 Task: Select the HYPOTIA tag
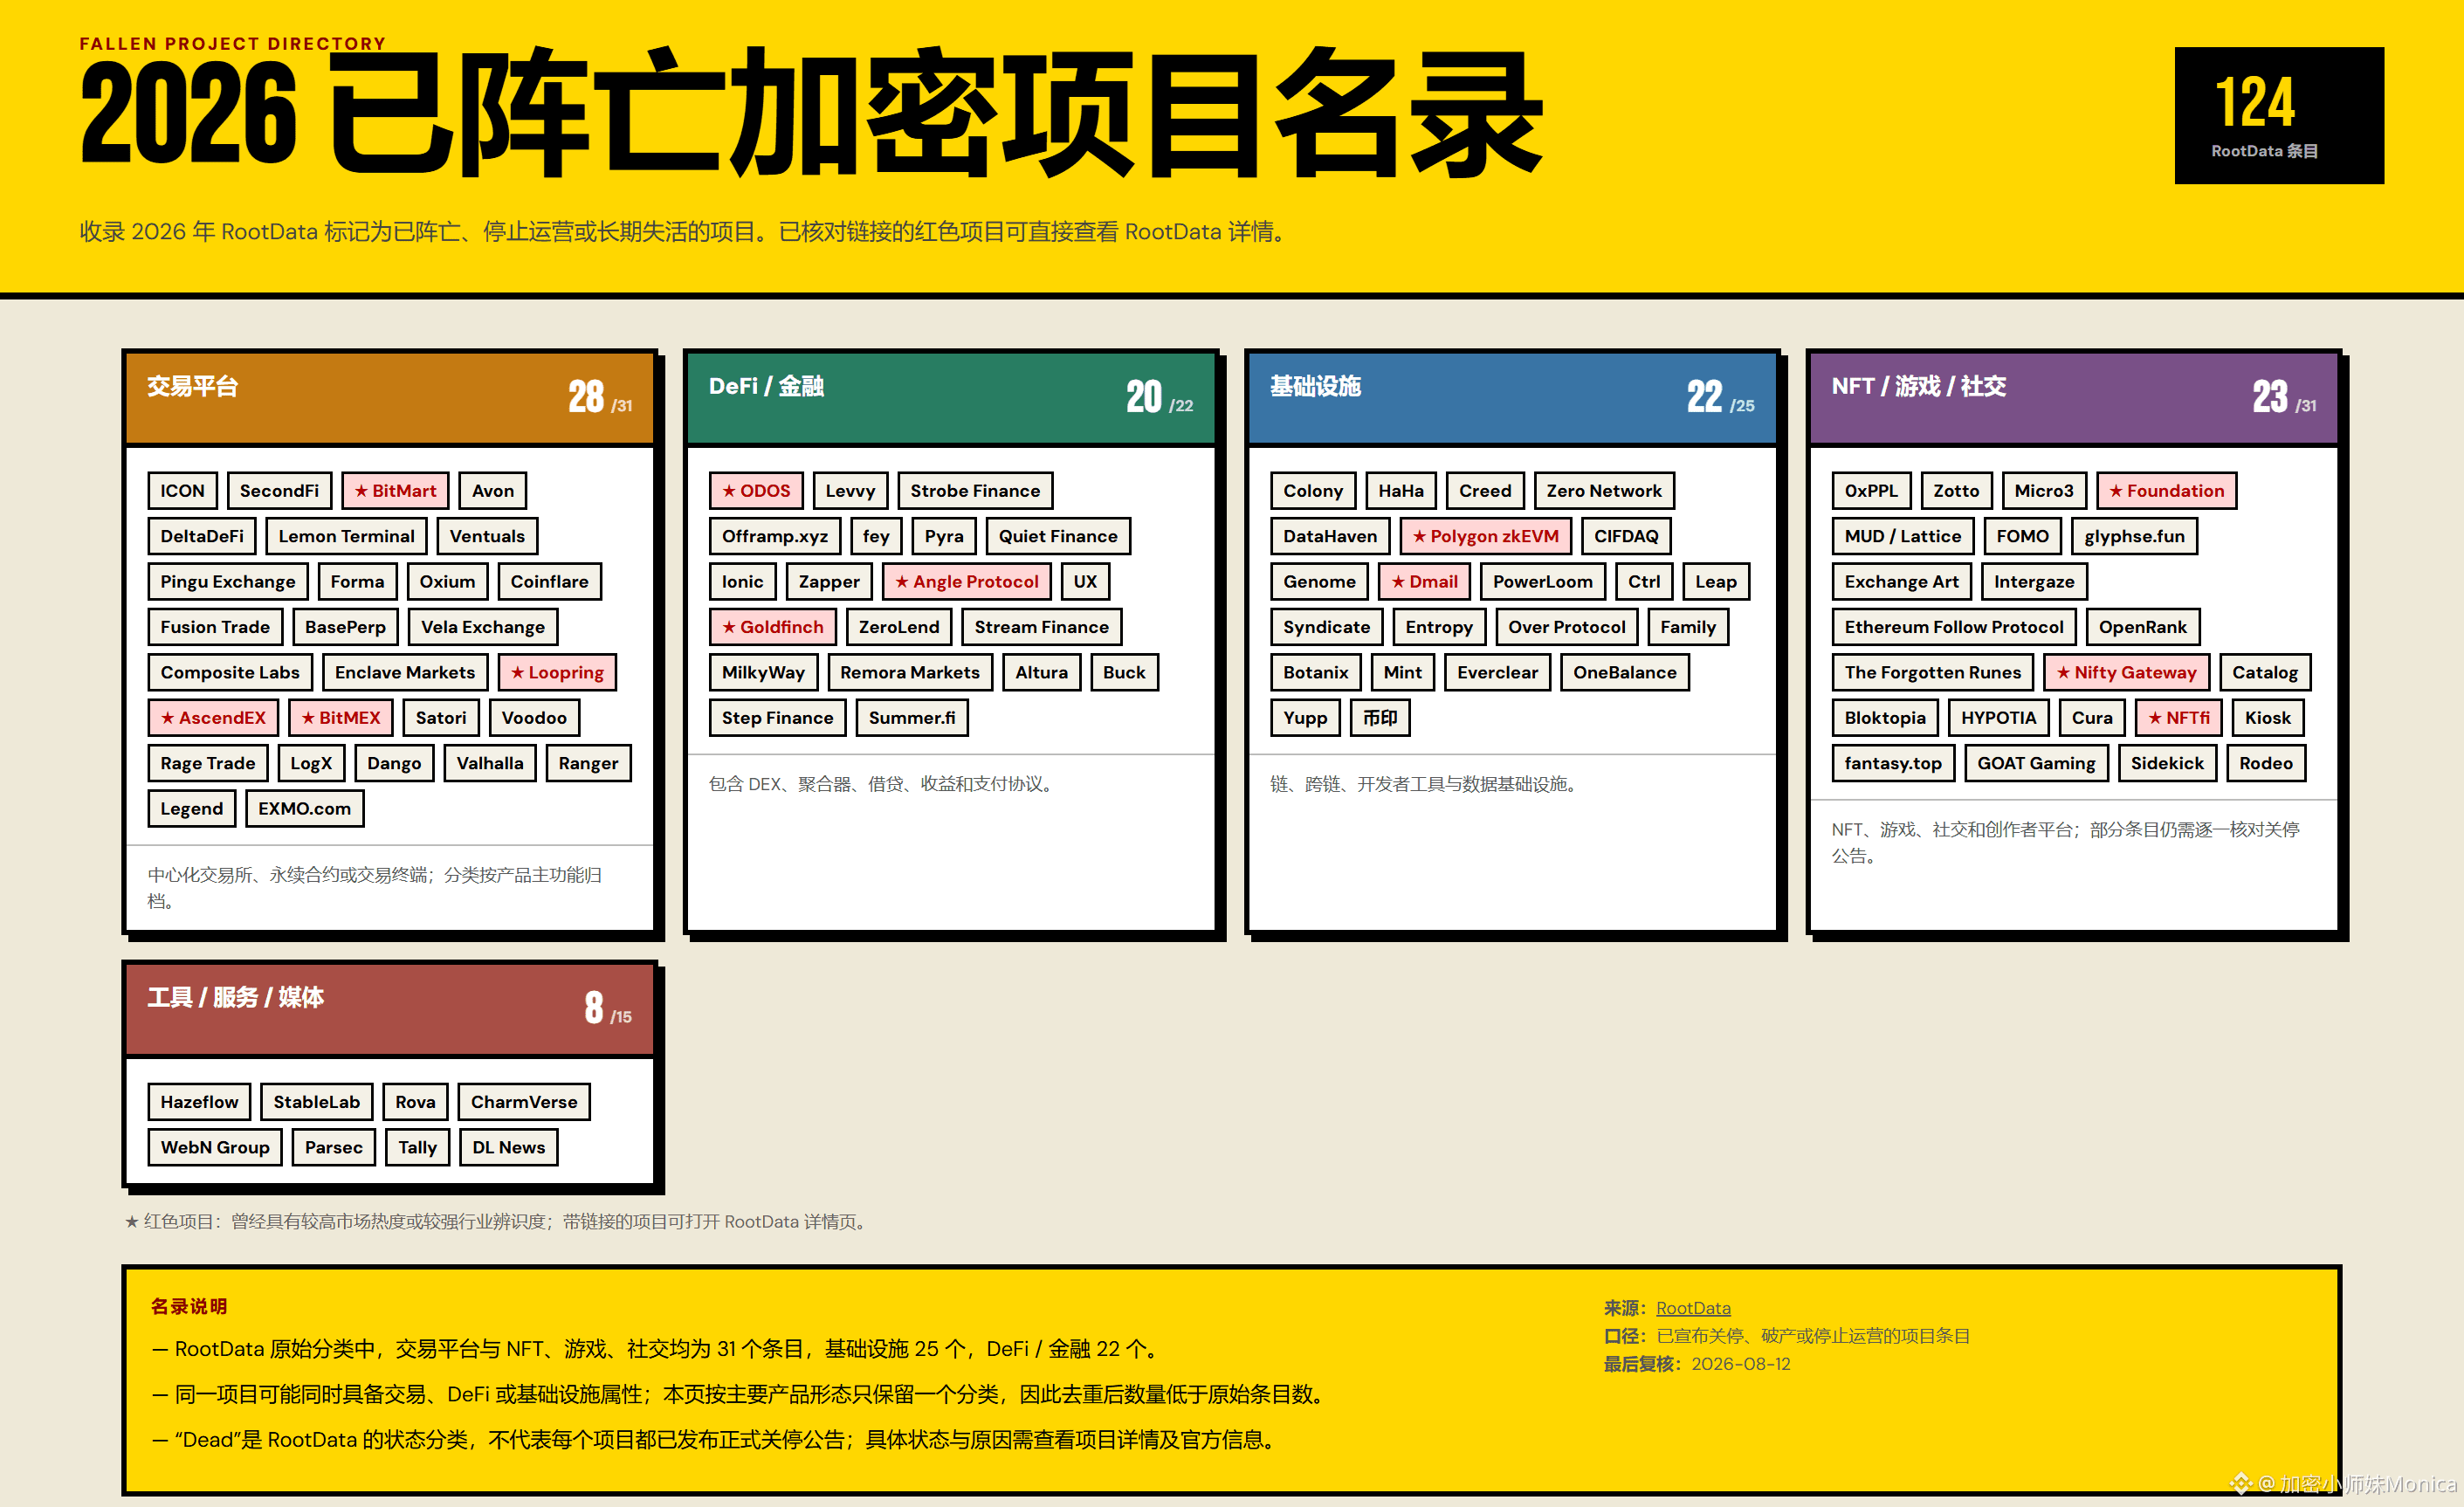point(1998,718)
